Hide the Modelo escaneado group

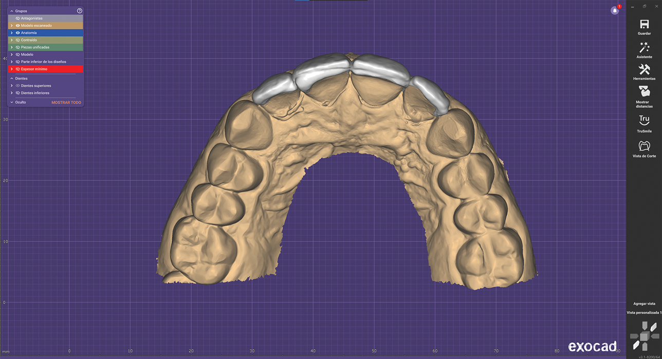[x=18, y=26]
